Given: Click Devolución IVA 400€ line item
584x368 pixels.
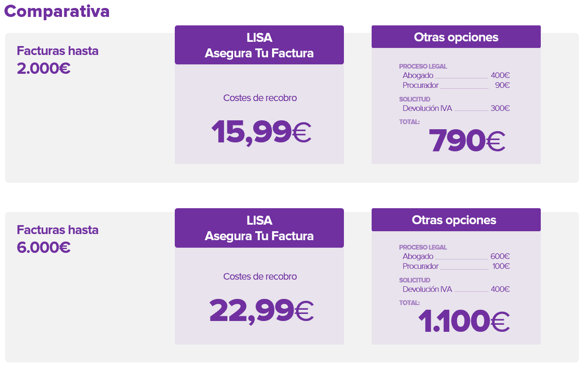Looking at the screenshot, I should pos(456,289).
